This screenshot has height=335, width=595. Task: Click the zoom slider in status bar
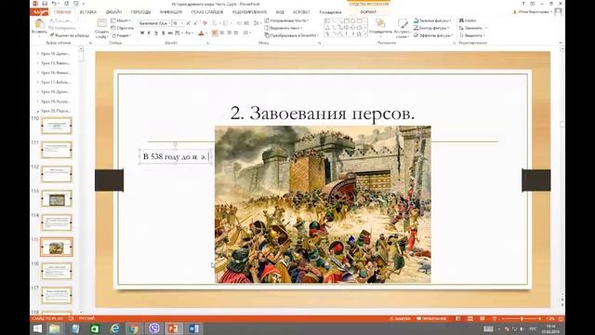click(522, 318)
